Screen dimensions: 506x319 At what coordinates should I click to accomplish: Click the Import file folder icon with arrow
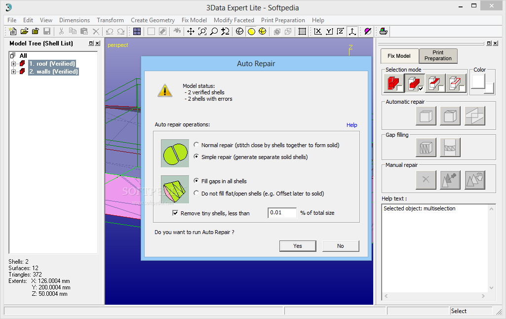pyautogui.click(x=36, y=31)
